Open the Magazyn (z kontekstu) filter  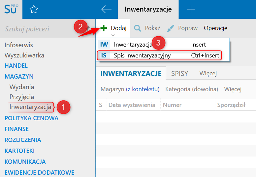click(130, 89)
